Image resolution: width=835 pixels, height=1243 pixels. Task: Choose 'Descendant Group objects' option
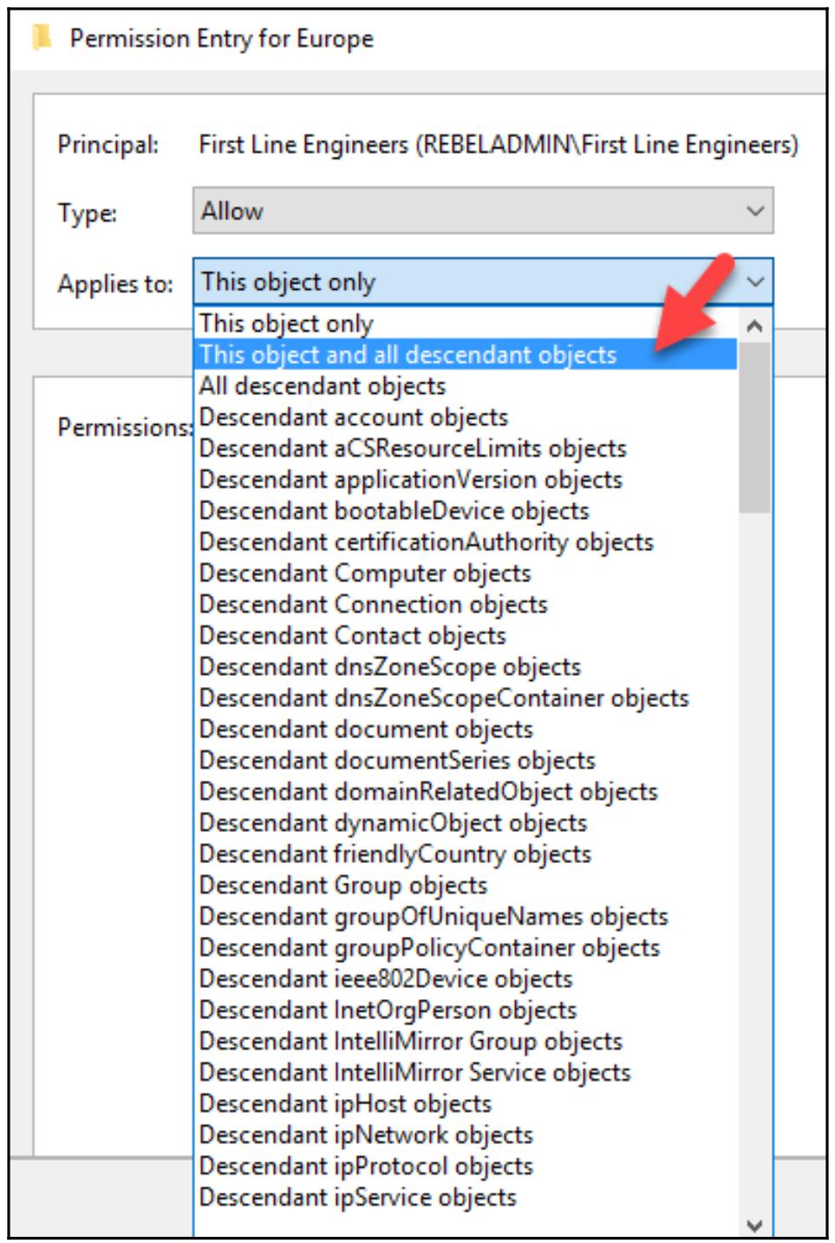click(342, 886)
